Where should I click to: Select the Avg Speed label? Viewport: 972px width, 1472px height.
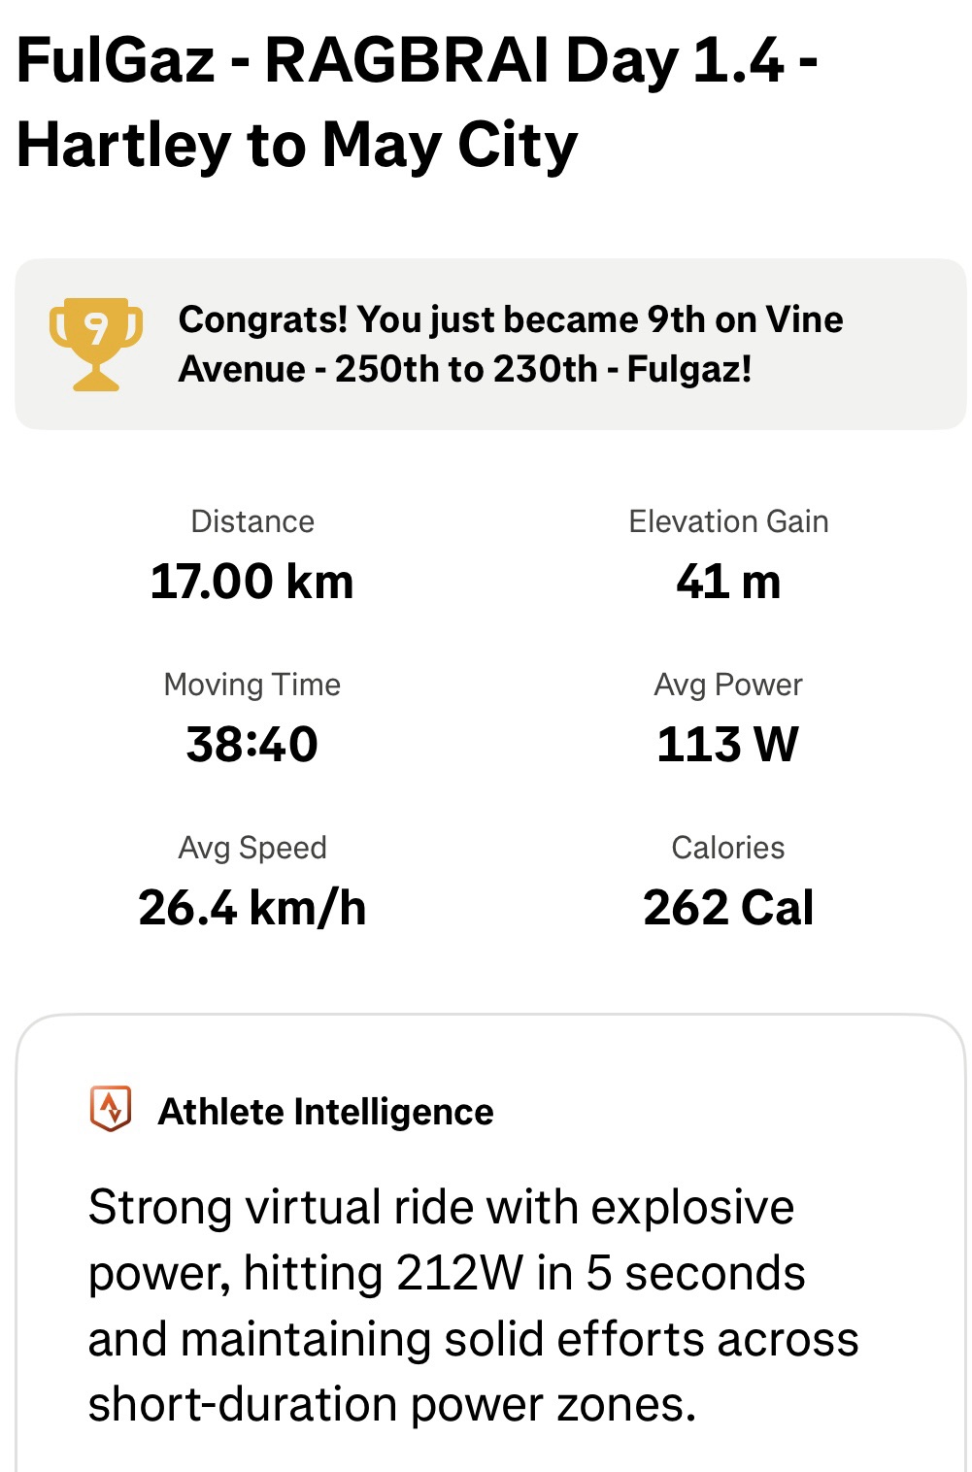(x=252, y=848)
